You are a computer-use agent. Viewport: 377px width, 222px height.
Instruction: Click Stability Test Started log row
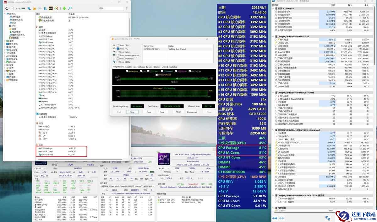pos(178,49)
